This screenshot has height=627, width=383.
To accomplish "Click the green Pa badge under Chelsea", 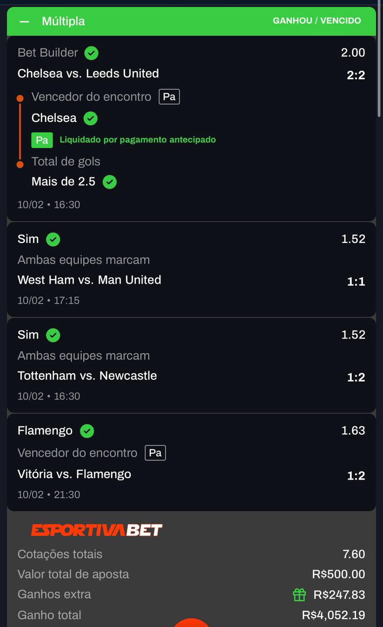I will click(42, 140).
